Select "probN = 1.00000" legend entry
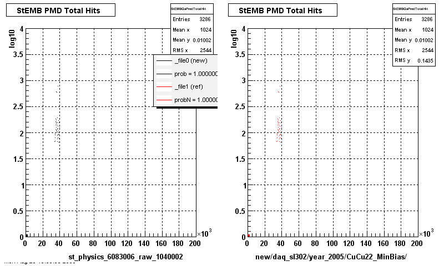This screenshot has width=444, height=266. (196, 100)
